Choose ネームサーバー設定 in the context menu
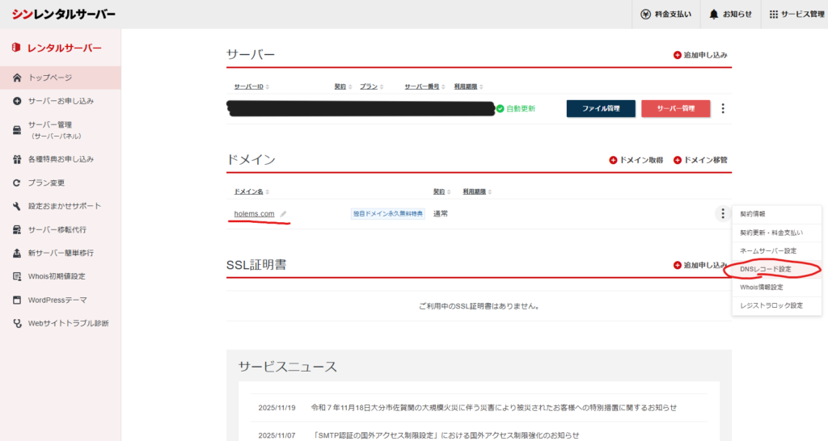 [768, 250]
